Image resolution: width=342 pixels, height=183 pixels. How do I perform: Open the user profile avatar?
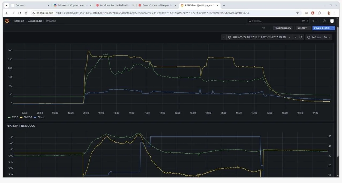coord(332,21)
